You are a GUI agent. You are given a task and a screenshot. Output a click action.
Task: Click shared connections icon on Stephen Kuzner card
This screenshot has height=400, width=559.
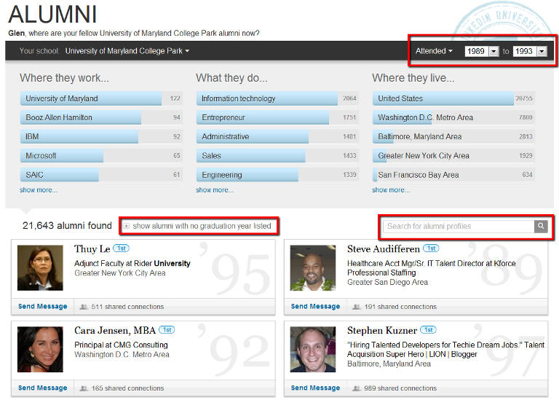tap(357, 388)
